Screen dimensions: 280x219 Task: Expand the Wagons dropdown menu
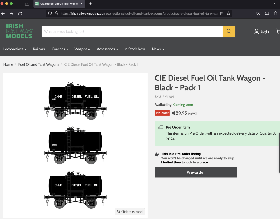[82, 49]
